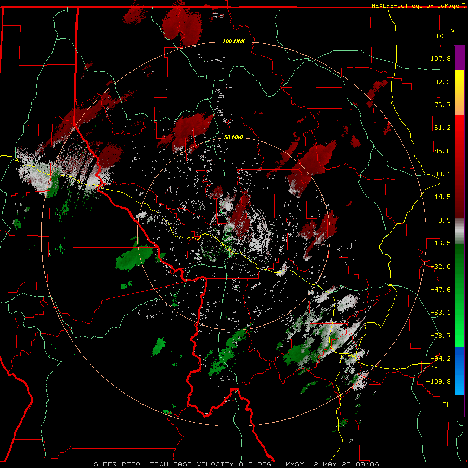Click the -94.2 velocity scale value
Viewport: 468px width, 468px height.
[x=440, y=359]
